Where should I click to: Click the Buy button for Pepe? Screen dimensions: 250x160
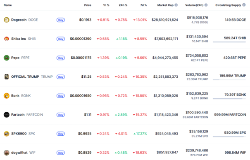tap(61, 58)
